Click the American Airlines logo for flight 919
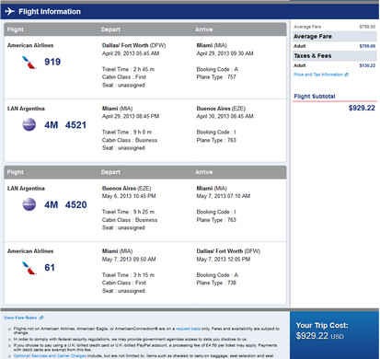Image resolution: width=380 pixels, height=359 pixels. 29,63
